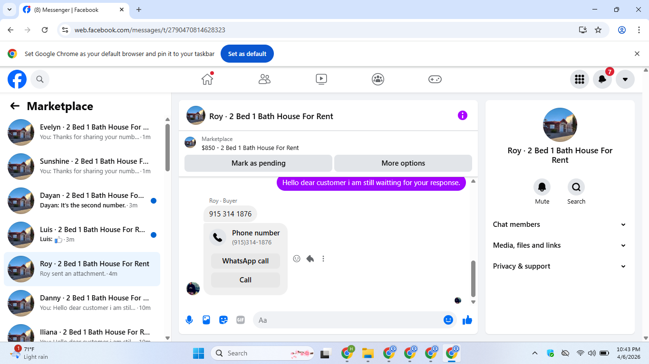Open the Danny conversation

coord(82,303)
